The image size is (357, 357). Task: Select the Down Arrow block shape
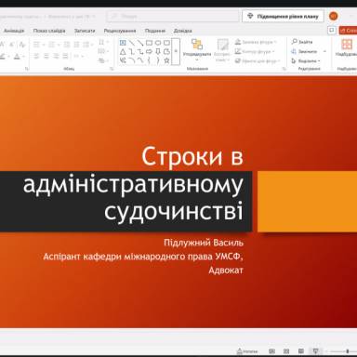(158, 51)
